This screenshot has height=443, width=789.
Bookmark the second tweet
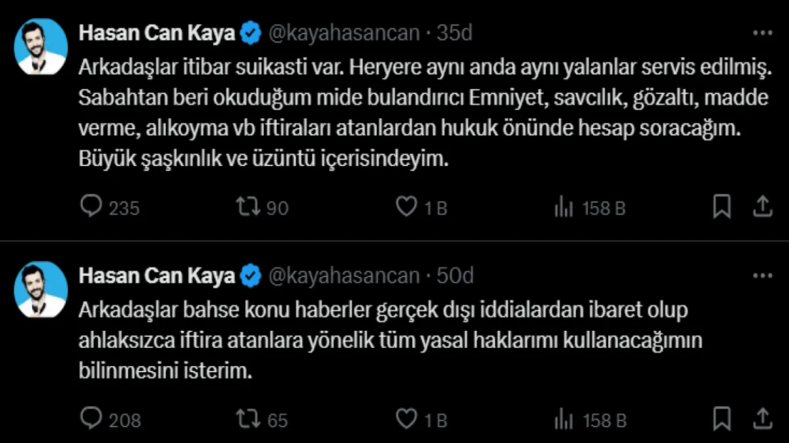tap(722, 419)
